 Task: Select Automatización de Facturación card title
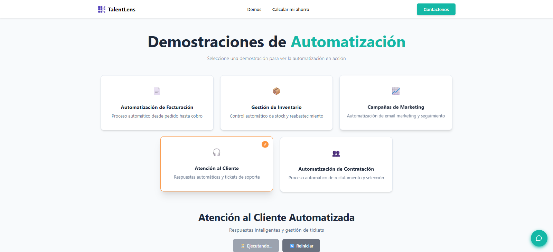[157, 107]
